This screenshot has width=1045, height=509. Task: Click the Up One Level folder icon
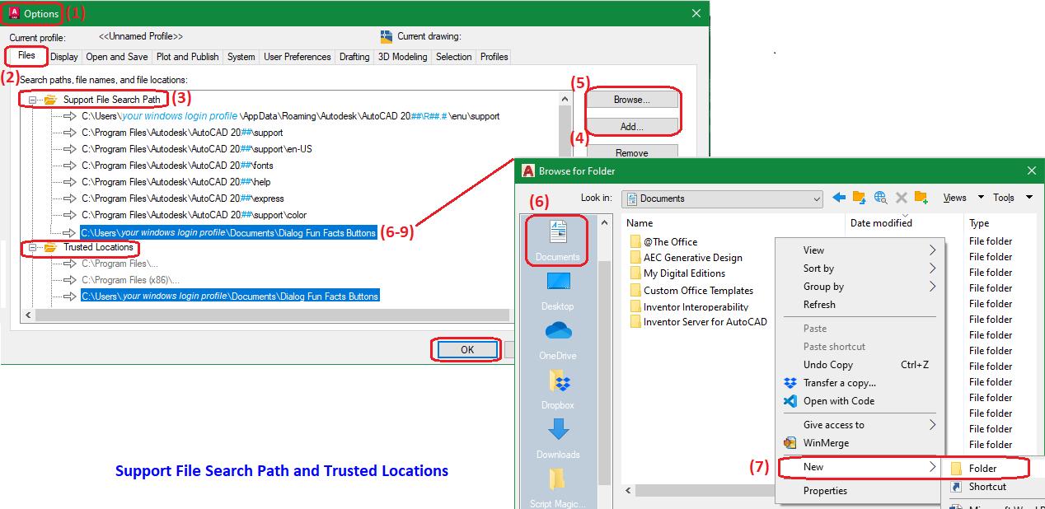tap(860, 198)
